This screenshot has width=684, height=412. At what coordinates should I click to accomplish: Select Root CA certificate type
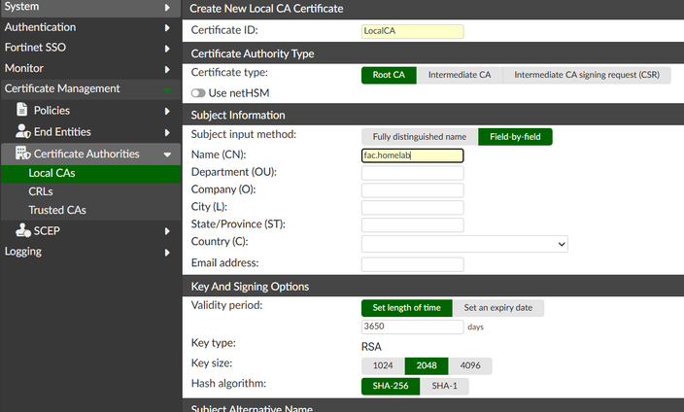point(389,75)
